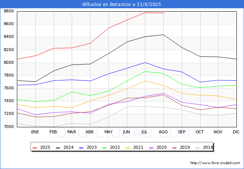The width and height of the screenshot is (244, 169).
Task: Click the blue 2023 legend color marker
Action: click(x=81, y=148)
